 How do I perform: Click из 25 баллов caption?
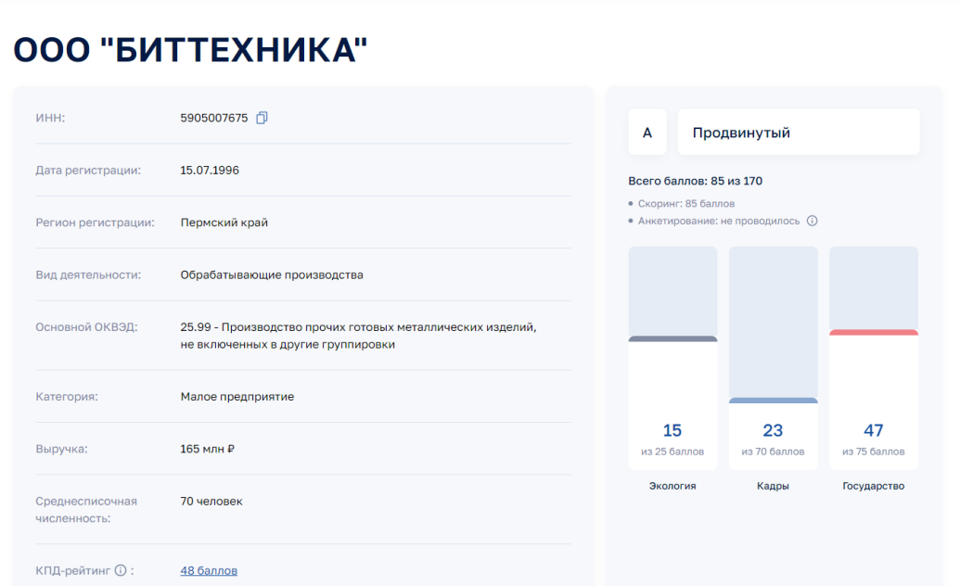[672, 452]
